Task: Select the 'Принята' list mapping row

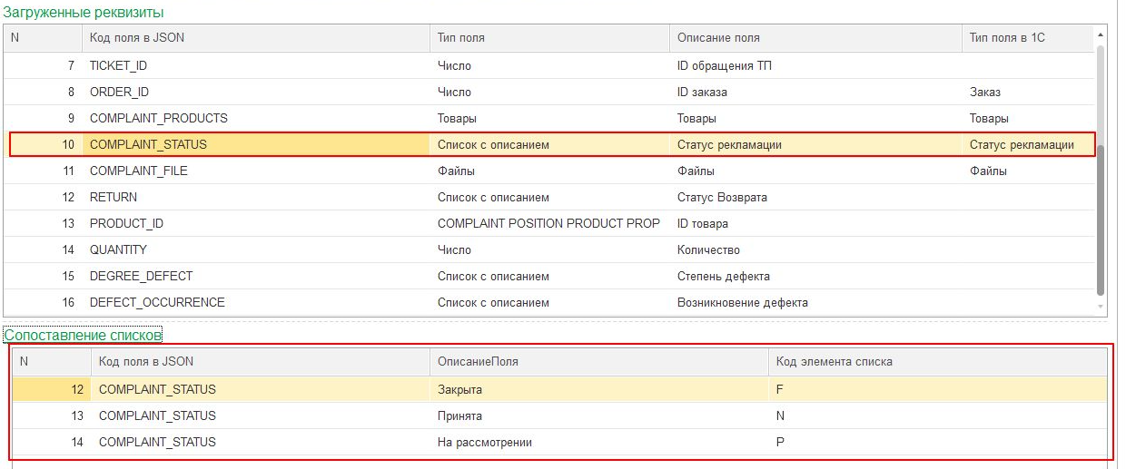Action: pyautogui.click(x=459, y=415)
